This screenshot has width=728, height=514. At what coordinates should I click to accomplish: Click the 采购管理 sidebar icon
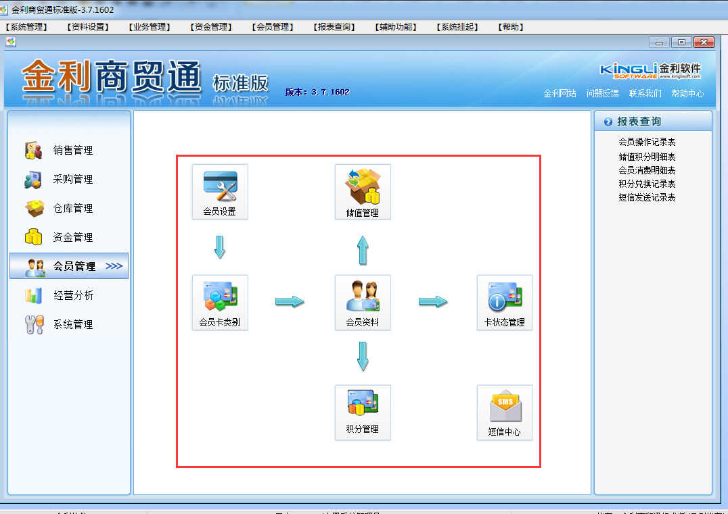33,180
